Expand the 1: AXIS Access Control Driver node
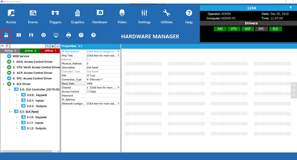Image resolution: width=297 pixels, height=160 pixels. tap(3, 62)
